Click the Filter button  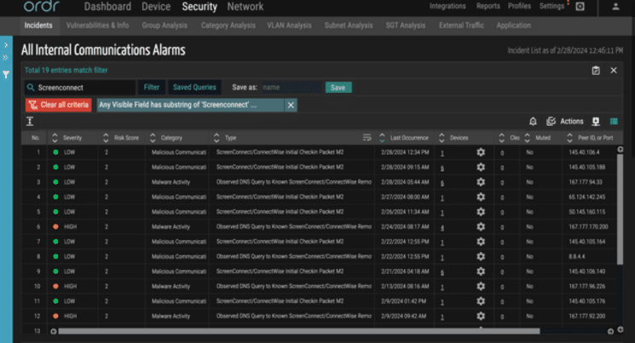pos(152,88)
